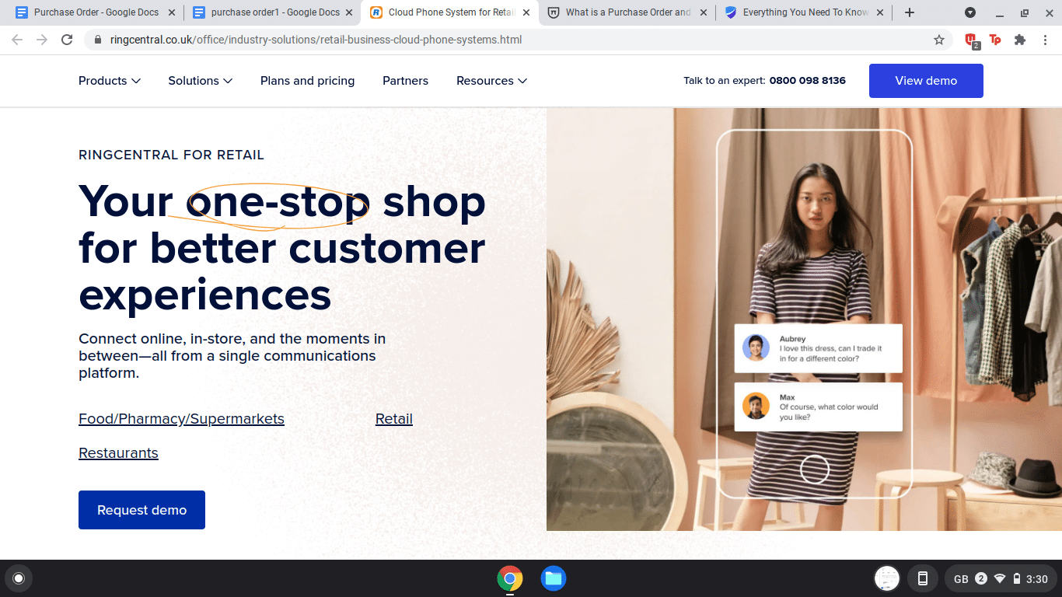Close the purchase order1 - Google Docs tab

[349, 12]
